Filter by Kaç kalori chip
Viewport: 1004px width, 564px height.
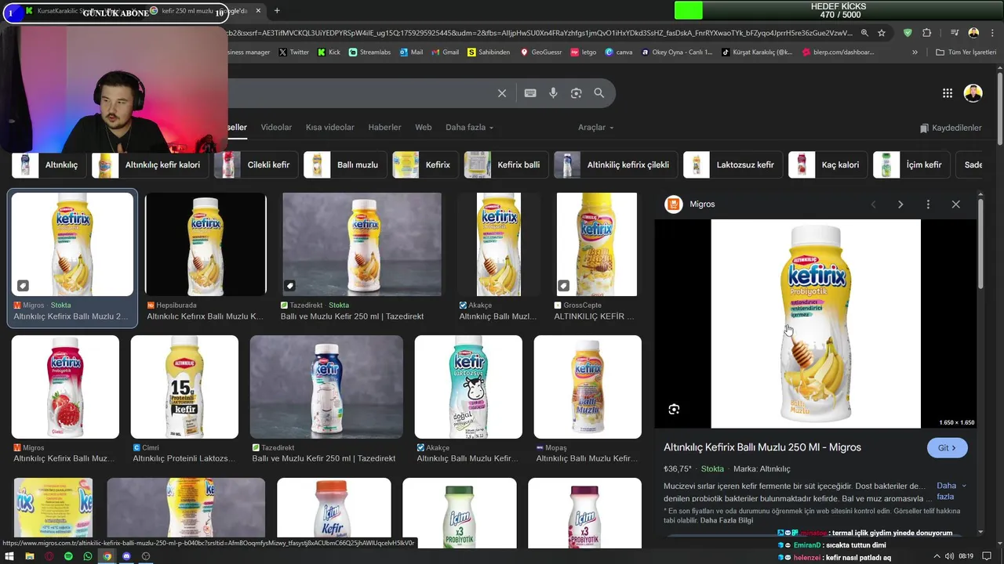click(x=828, y=165)
